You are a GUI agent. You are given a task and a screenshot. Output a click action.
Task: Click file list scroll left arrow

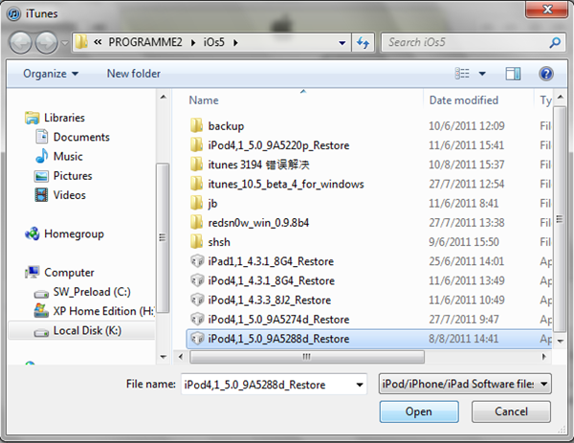point(181,357)
